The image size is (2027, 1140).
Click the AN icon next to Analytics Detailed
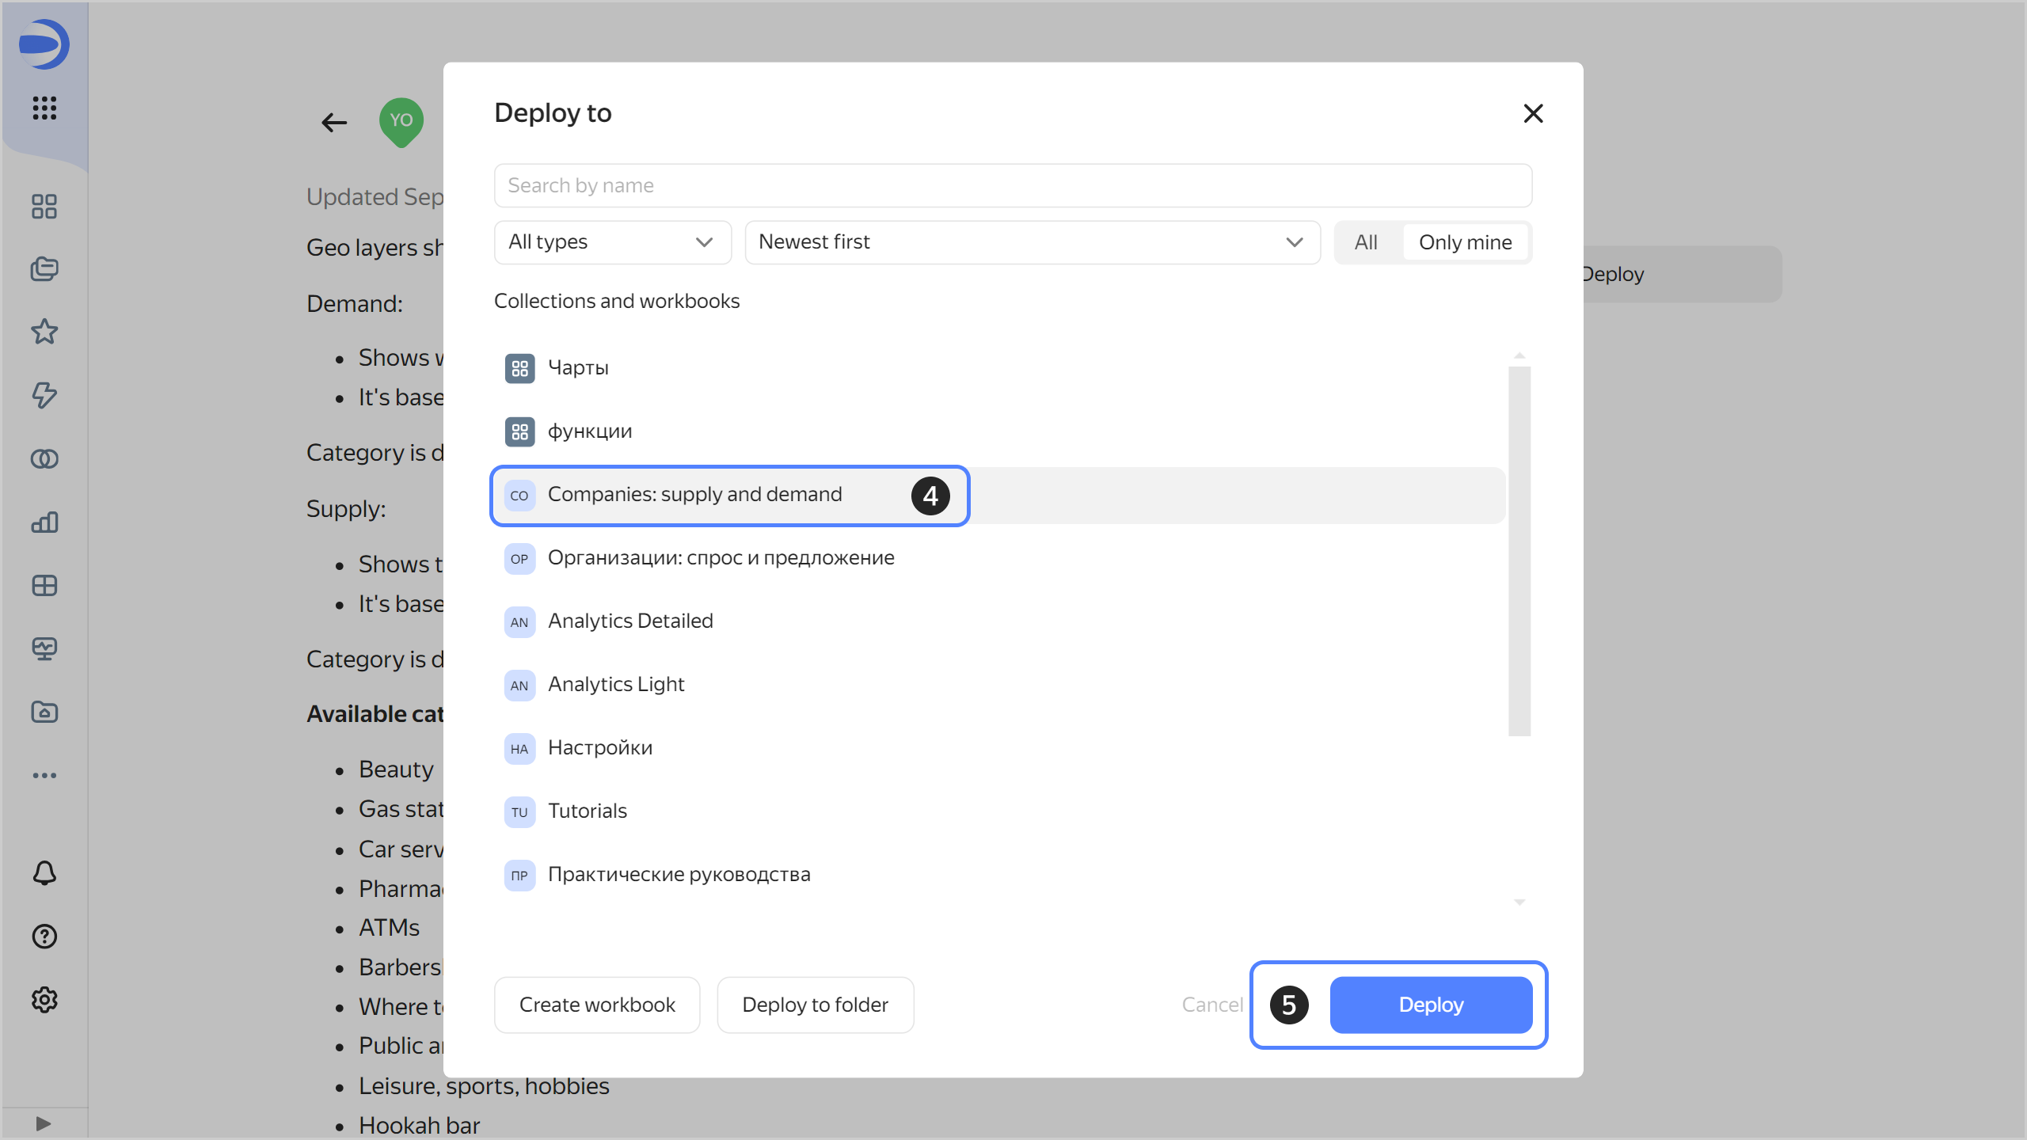point(519,619)
